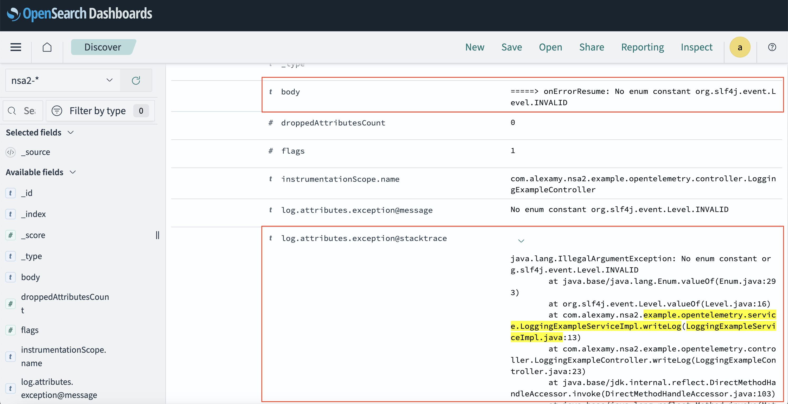This screenshot has height=404, width=788.
Task: Open the nsa2-* index pattern dropdown
Action: tap(63, 80)
